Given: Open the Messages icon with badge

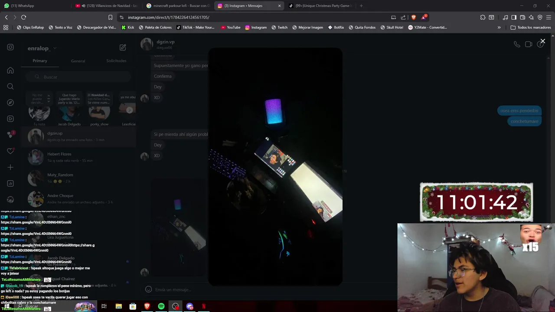Looking at the screenshot, I should coord(10,135).
